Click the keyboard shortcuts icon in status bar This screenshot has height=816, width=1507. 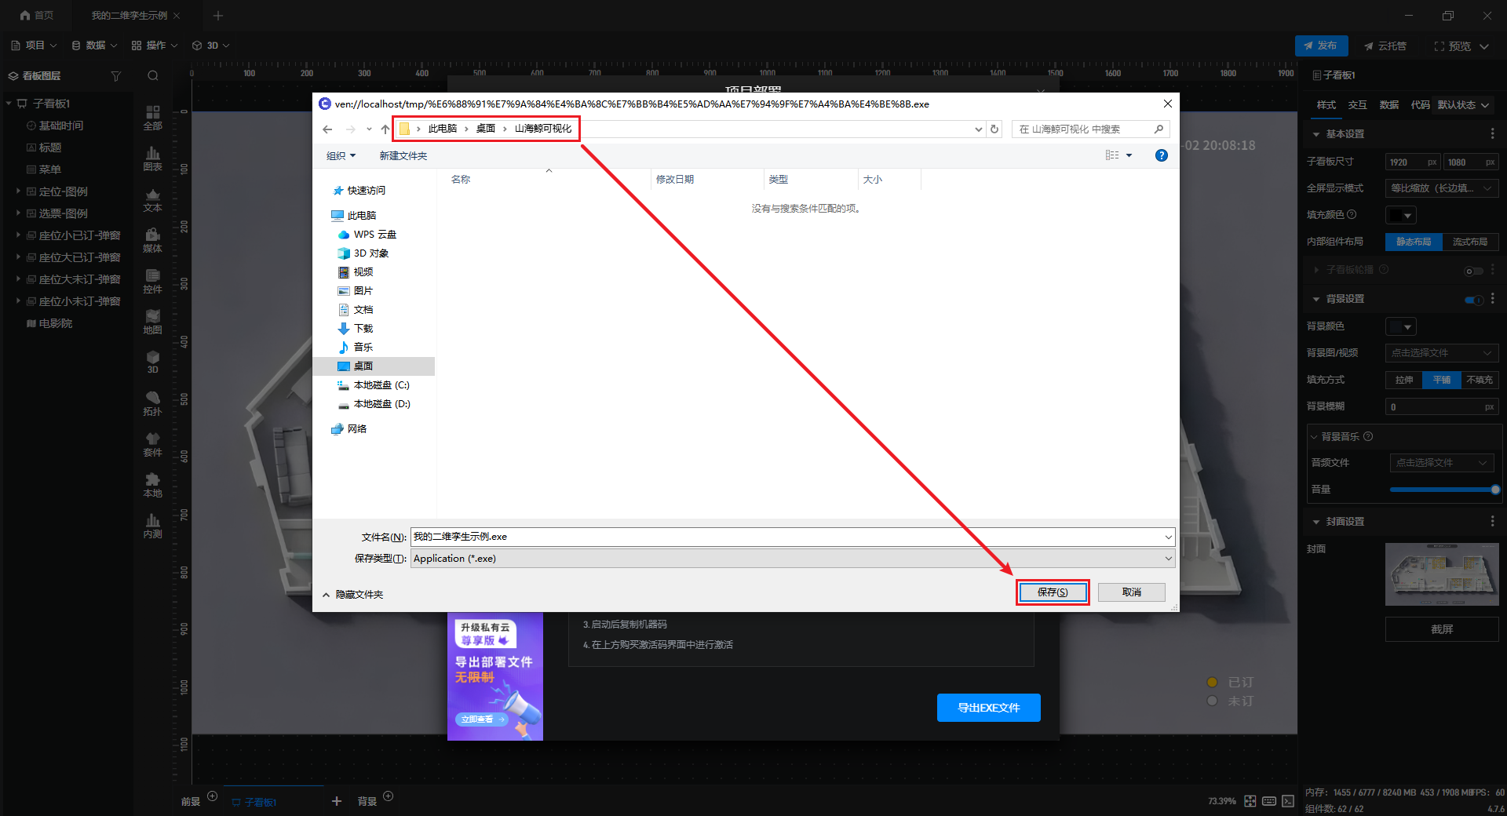coord(1269,801)
